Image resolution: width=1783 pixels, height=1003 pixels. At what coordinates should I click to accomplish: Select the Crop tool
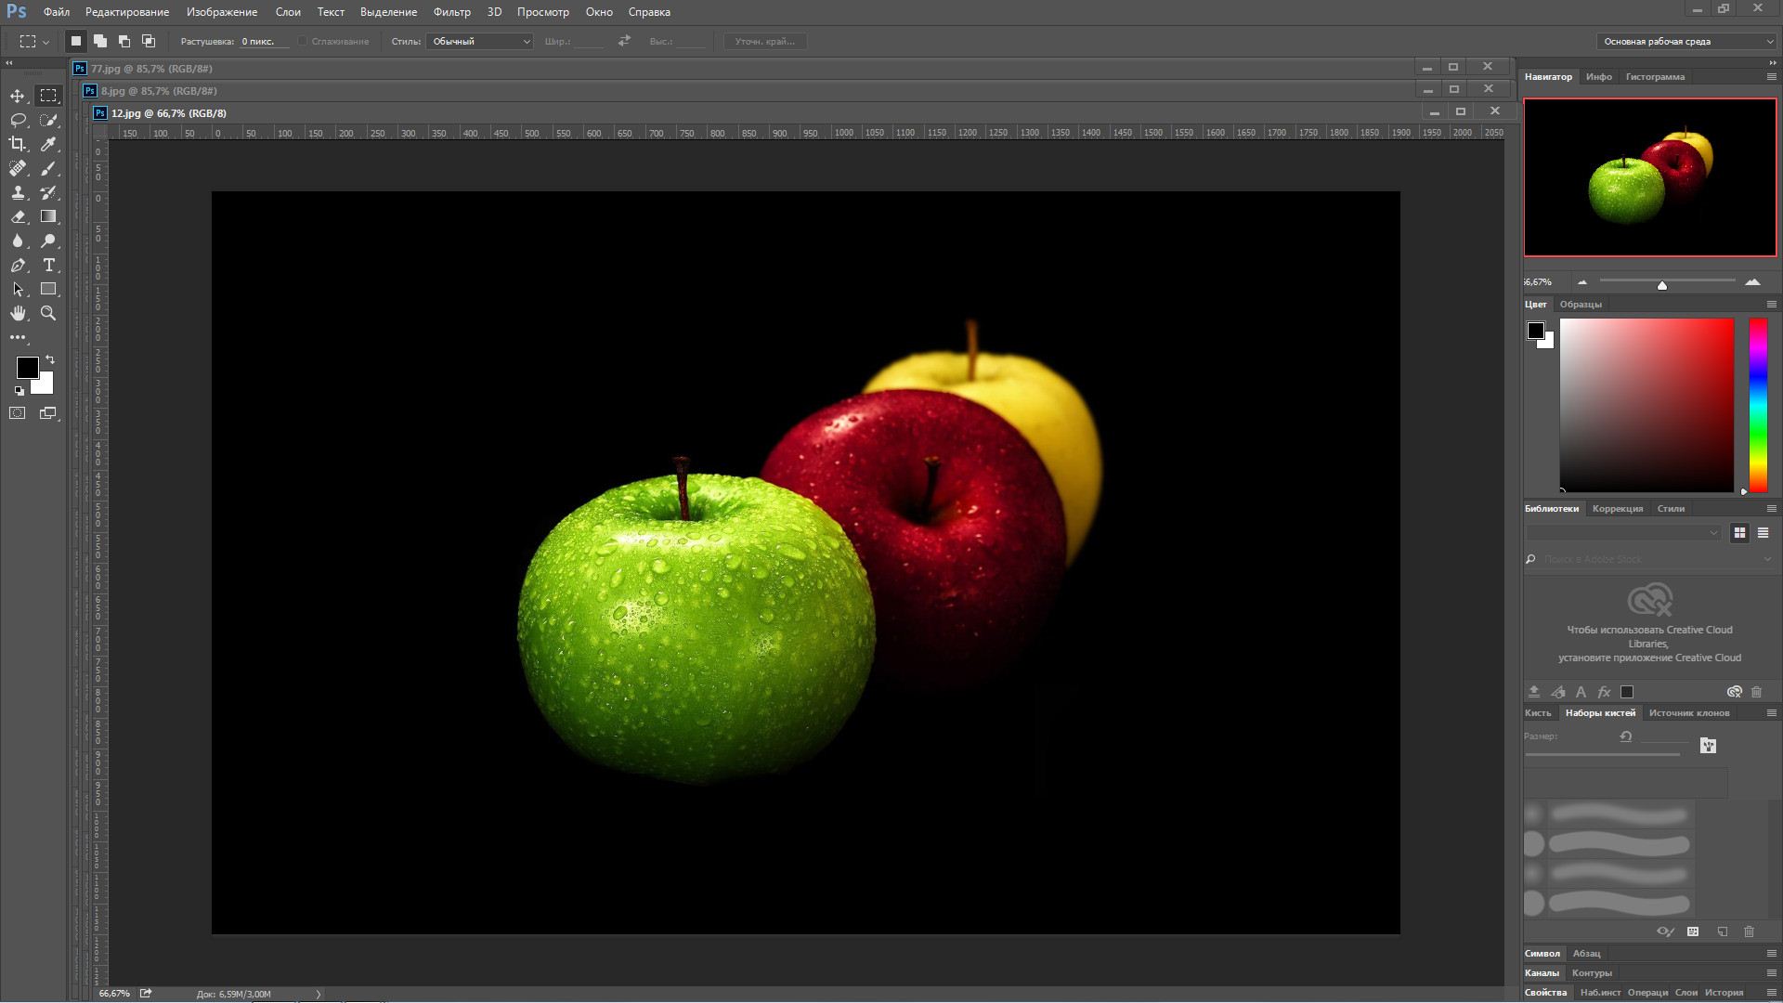[x=18, y=144]
